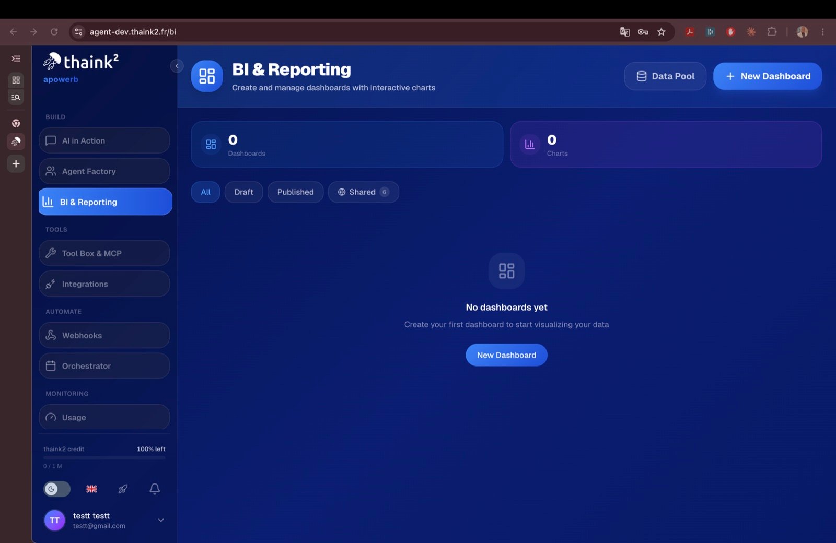Viewport: 836px width, 543px height.
Task: Click empty-state dashboard grid icon
Action: point(506,270)
